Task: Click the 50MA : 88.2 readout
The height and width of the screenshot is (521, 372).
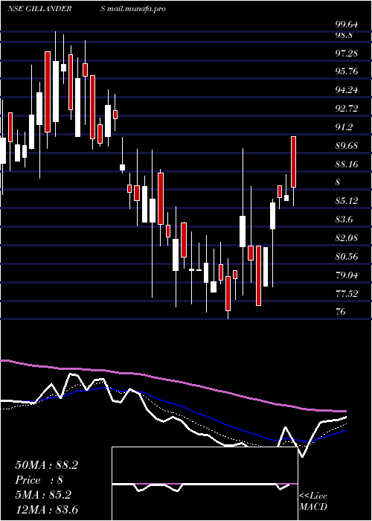Action: [x=47, y=465]
